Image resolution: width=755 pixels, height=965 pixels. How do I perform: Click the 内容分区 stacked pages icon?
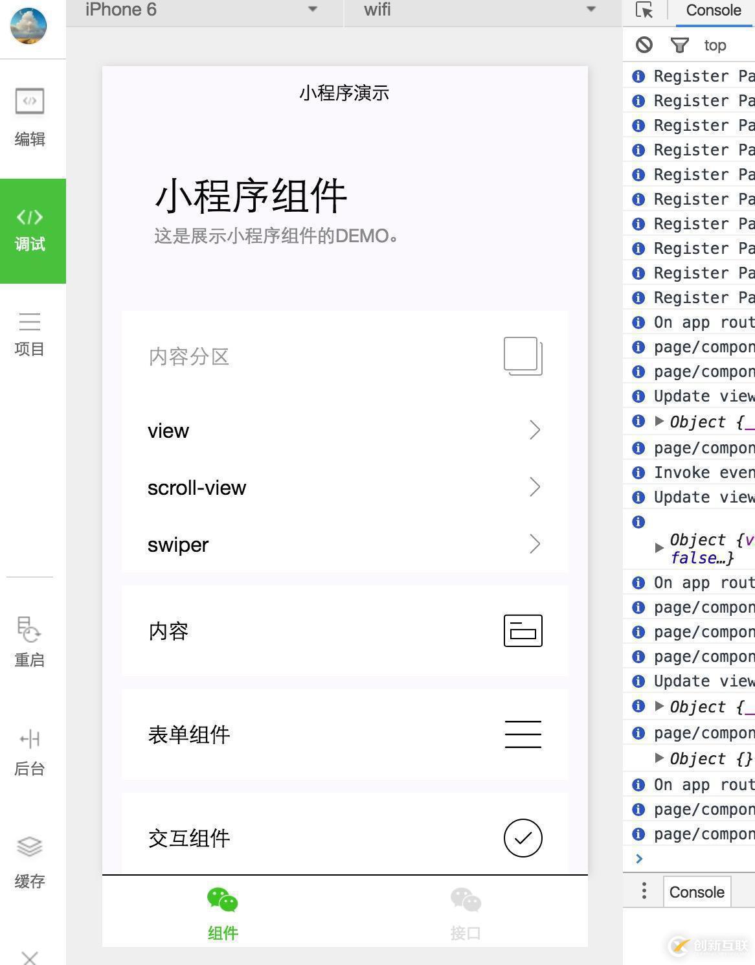coord(522,356)
